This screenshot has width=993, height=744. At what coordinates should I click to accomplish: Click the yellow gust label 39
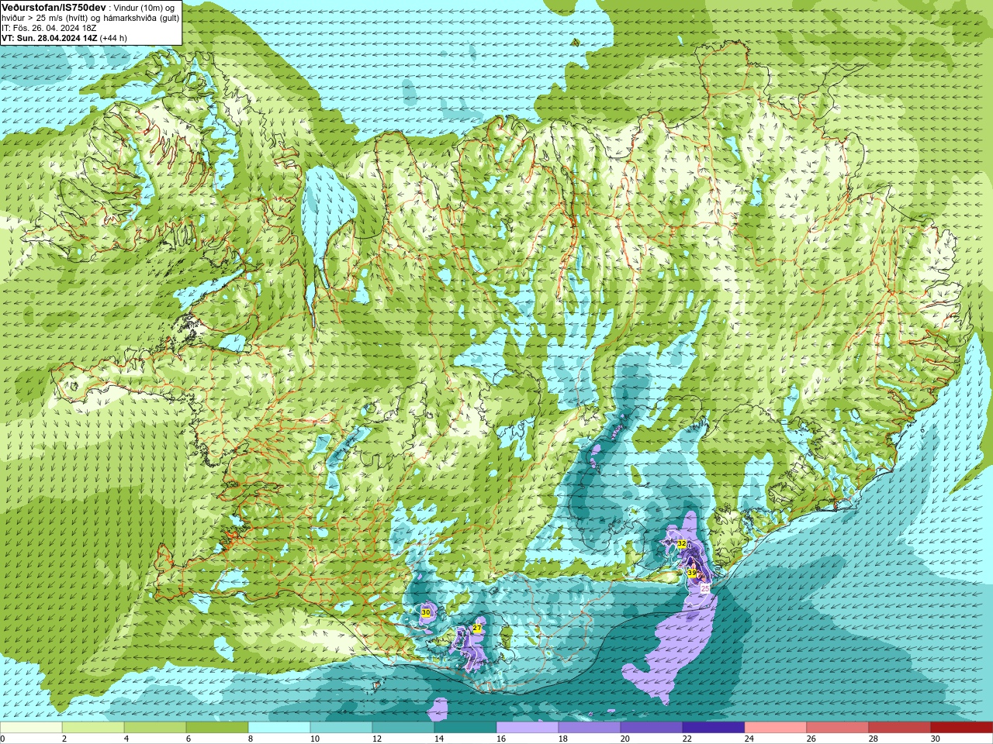pyautogui.click(x=692, y=573)
